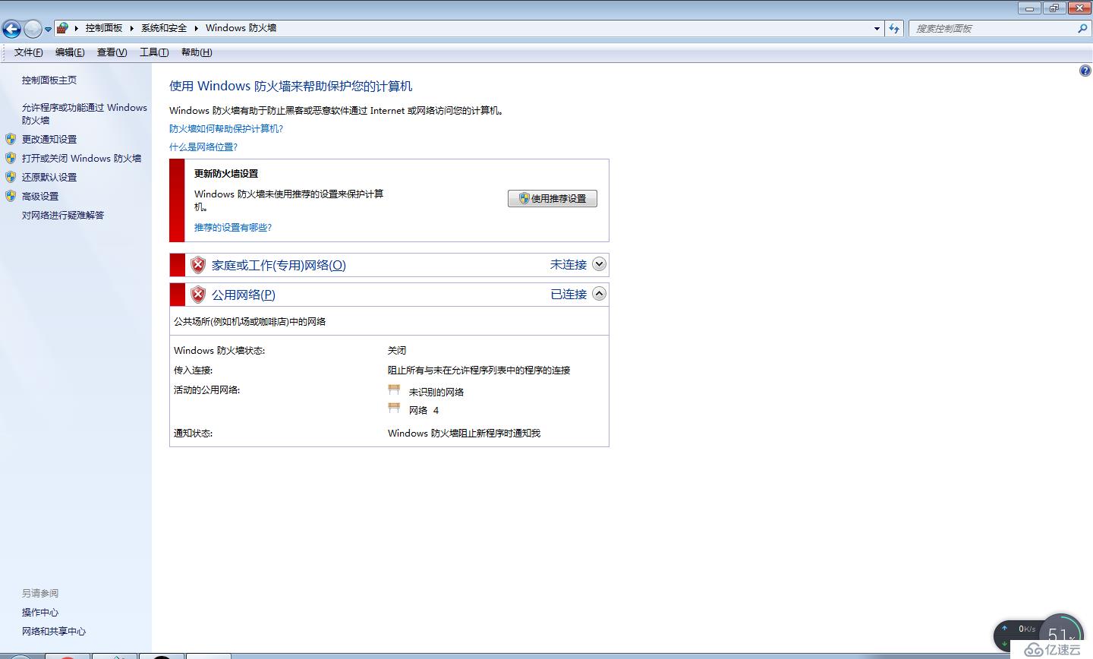Screen dimensions: 1093x659
Task: Open 网络和共享中心 link
Action: (54, 632)
